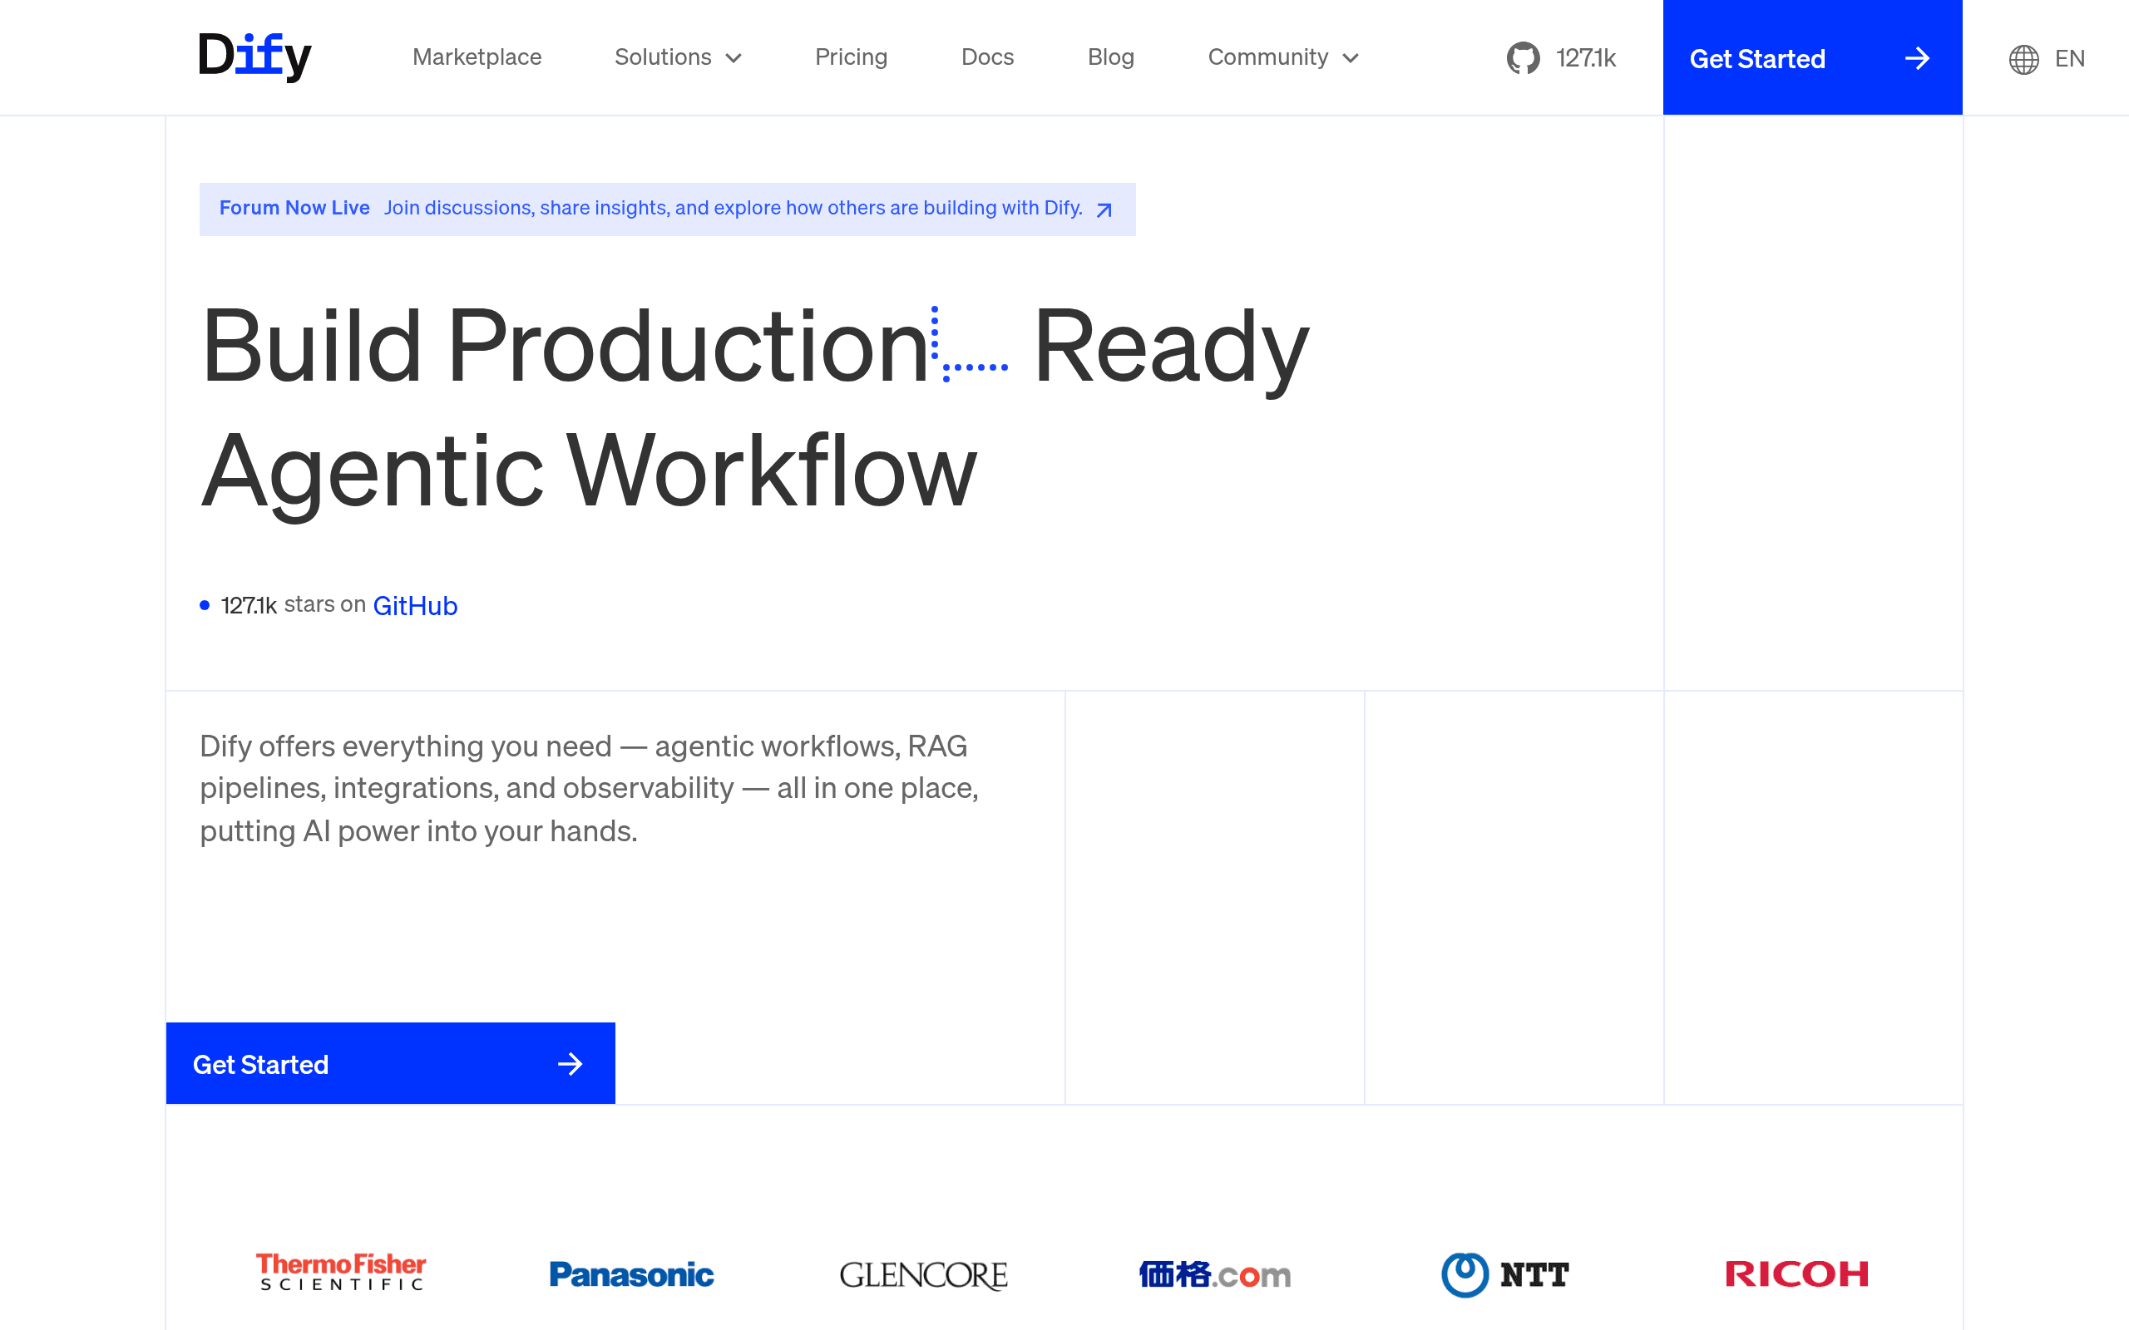Click the '127.1k' stars count under the headline
The width and height of the screenshot is (2129, 1330).
[249, 605]
